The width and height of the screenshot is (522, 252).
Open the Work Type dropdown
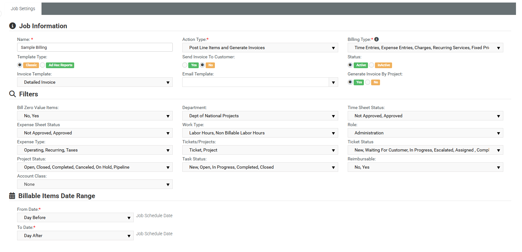pyautogui.click(x=260, y=133)
